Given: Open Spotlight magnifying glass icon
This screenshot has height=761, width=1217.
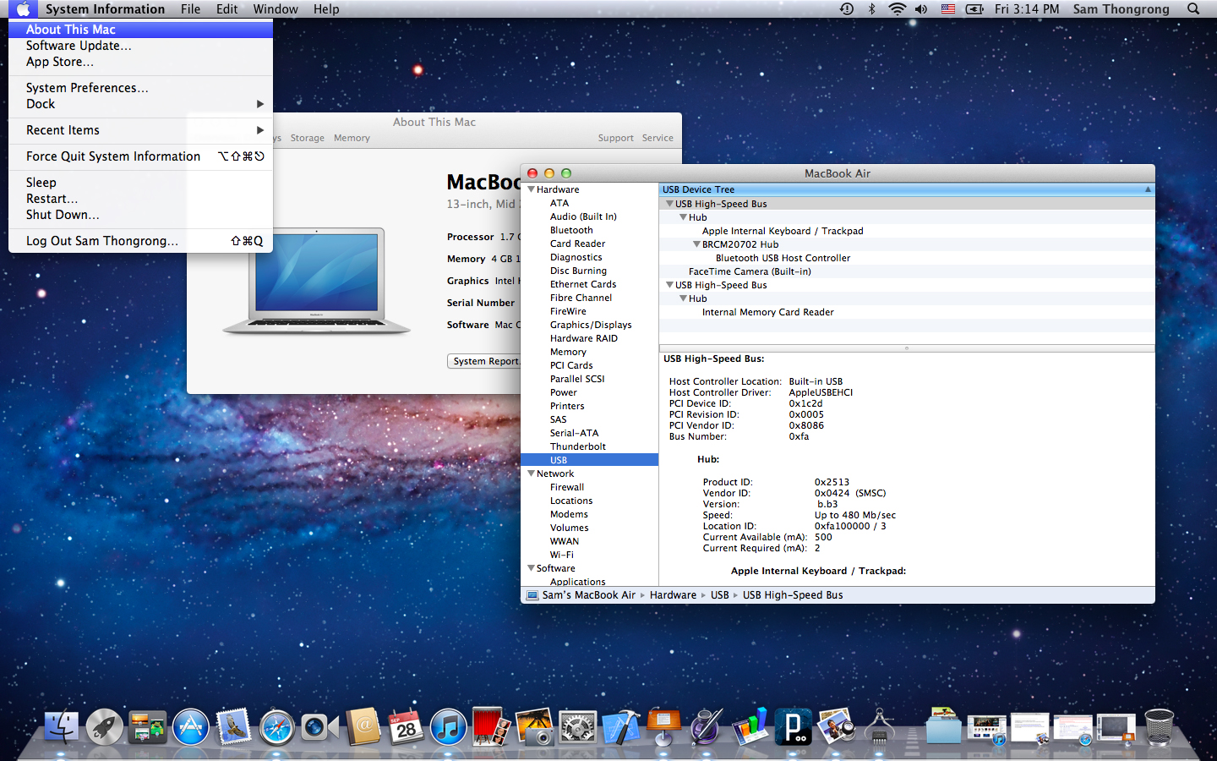Looking at the screenshot, I should coord(1193,8).
